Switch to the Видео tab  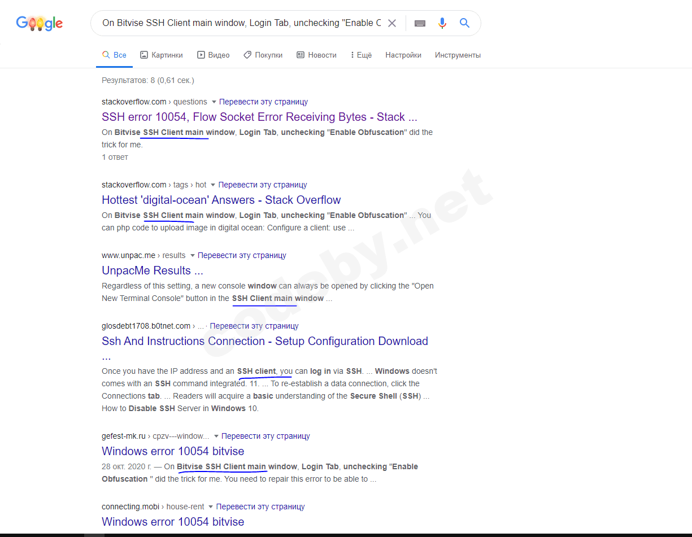[x=213, y=55]
